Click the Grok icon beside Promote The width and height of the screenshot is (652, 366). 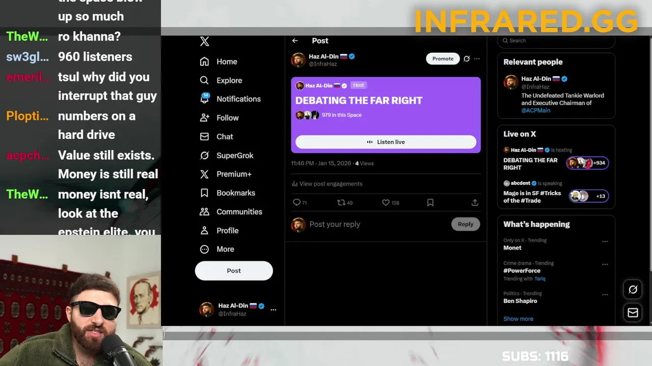(x=467, y=59)
